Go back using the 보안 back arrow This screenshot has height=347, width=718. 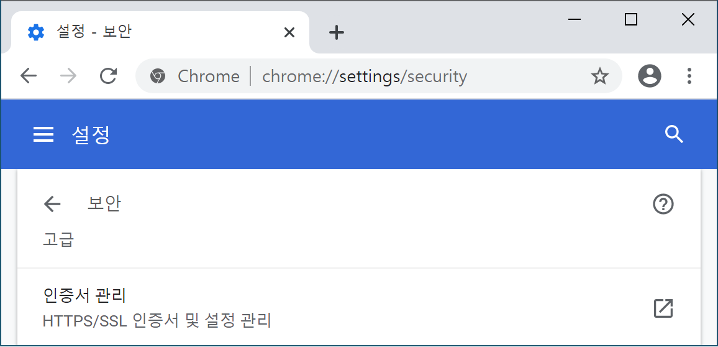[x=52, y=204]
